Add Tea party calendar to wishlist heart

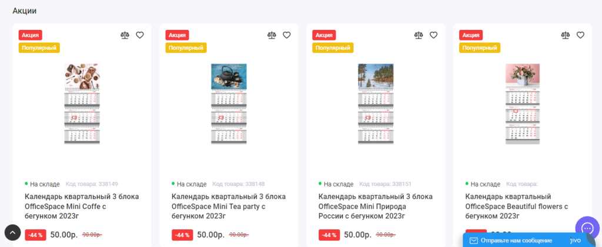287,35
